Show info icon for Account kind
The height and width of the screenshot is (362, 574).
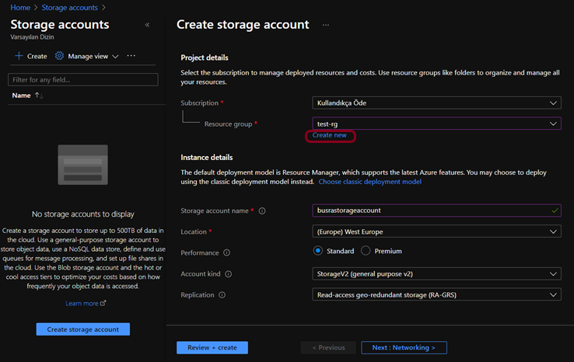tap(229, 274)
